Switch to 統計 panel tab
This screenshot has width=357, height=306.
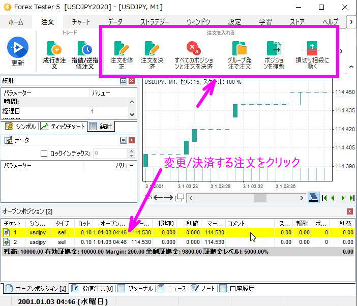[101, 126]
